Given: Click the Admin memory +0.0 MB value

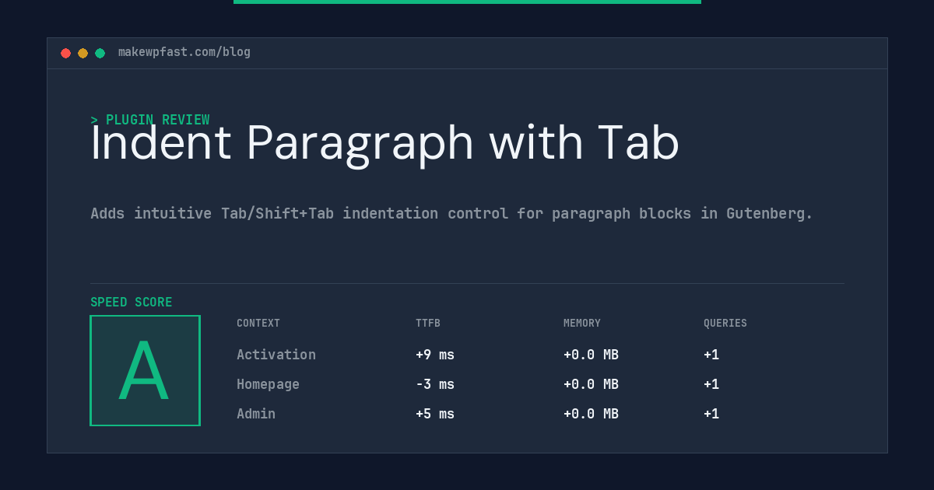Looking at the screenshot, I should click(591, 414).
